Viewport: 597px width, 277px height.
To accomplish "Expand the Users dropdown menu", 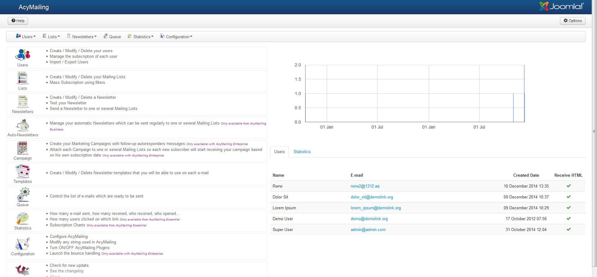I will (x=26, y=37).
